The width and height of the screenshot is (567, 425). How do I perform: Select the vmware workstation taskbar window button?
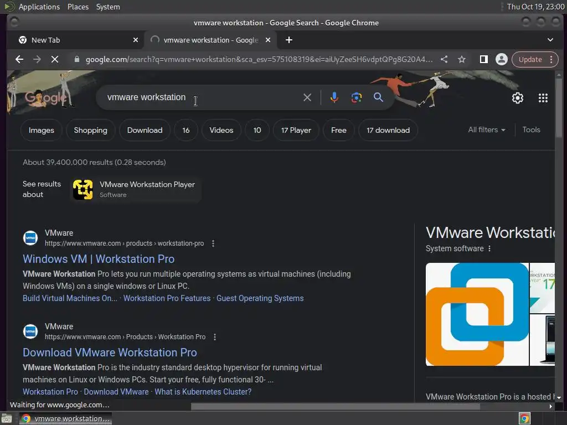66,418
